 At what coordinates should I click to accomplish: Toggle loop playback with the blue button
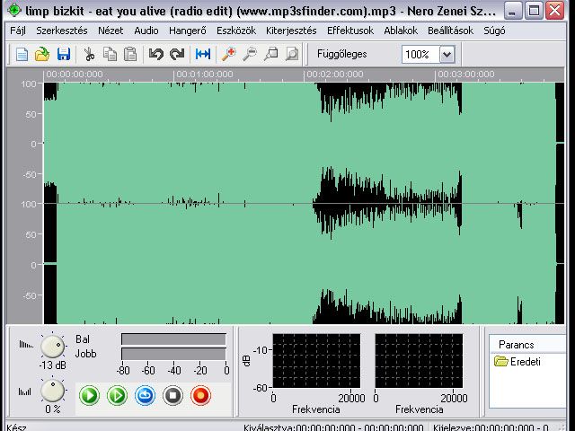pos(145,396)
